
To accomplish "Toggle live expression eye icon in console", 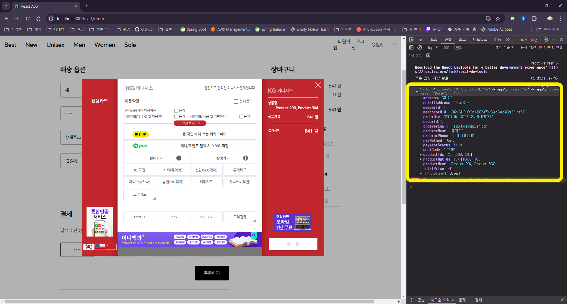I will 447,47.
